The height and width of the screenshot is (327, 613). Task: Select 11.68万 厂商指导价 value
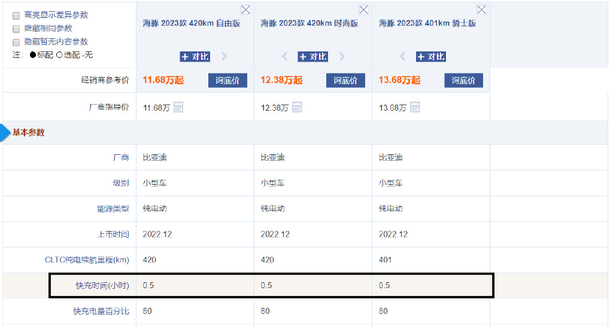[156, 108]
